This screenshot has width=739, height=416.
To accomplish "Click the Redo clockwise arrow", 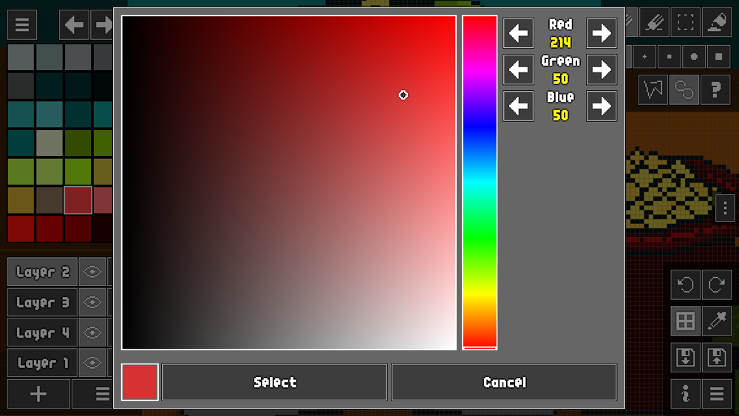I will click(x=716, y=284).
